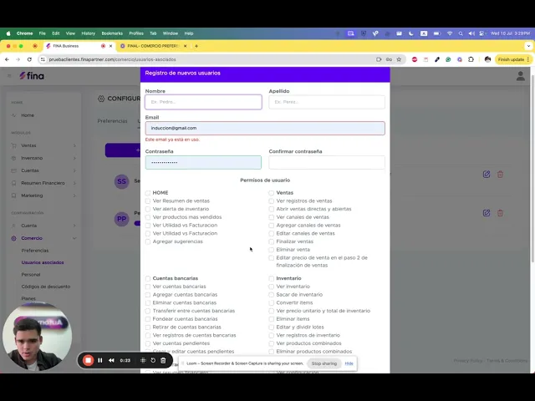Open the Profiles menu
This screenshot has width=535, height=401.
pyautogui.click(x=136, y=33)
